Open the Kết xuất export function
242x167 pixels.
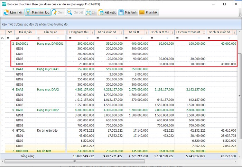point(106,12)
